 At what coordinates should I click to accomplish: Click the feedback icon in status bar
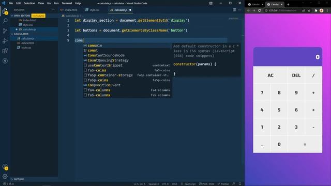(234, 184)
